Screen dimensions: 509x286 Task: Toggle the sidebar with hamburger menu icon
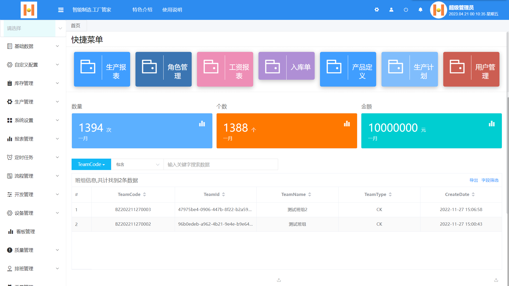[x=61, y=10]
